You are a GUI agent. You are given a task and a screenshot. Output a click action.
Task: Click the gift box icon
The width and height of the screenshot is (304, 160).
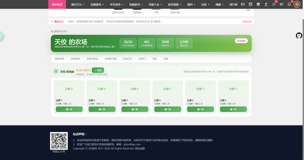click(258, 4)
